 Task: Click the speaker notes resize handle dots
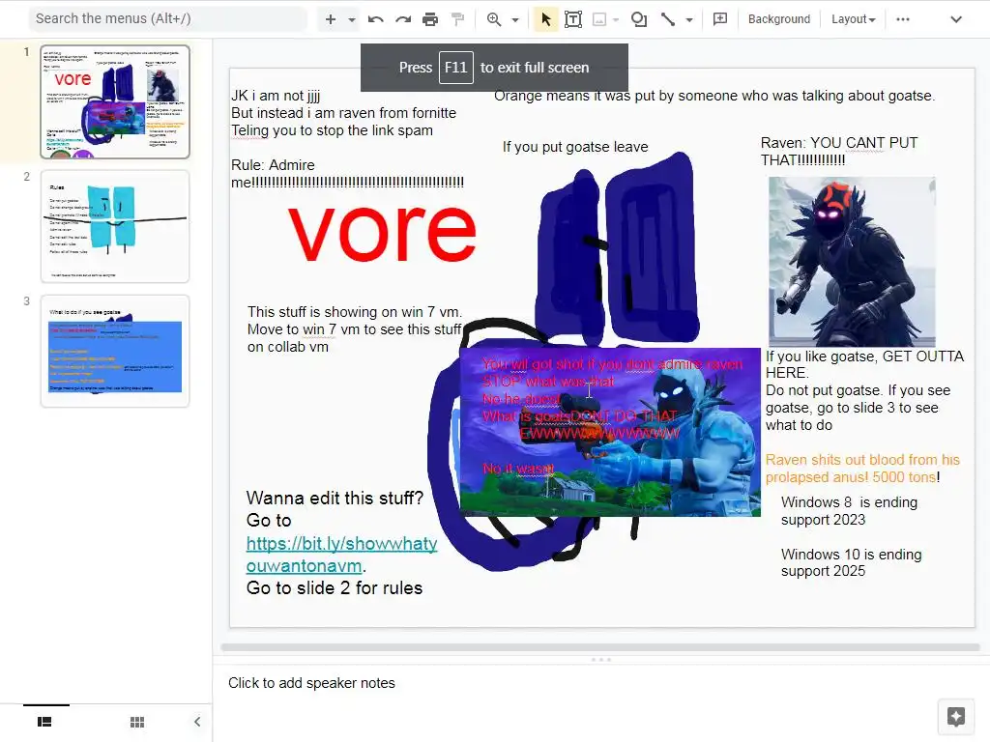click(x=600, y=660)
